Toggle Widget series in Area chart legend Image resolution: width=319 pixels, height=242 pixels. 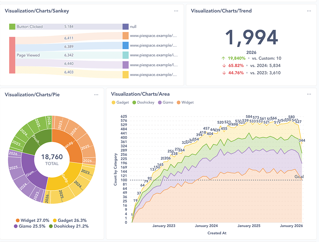click(185, 102)
